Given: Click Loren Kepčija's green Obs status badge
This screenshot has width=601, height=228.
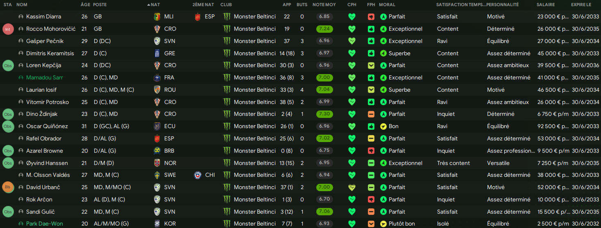Looking at the screenshot, I should pyautogui.click(x=8, y=65).
